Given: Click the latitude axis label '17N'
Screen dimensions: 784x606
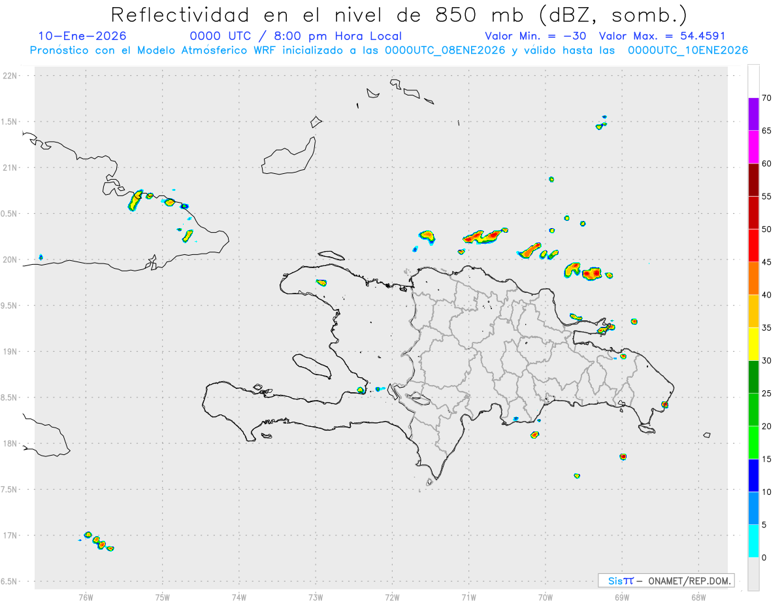Looking at the screenshot, I should point(11,535).
